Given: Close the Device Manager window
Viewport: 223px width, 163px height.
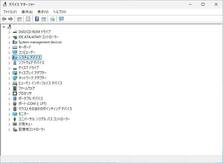Looking at the screenshot, I should click(216, 4).
